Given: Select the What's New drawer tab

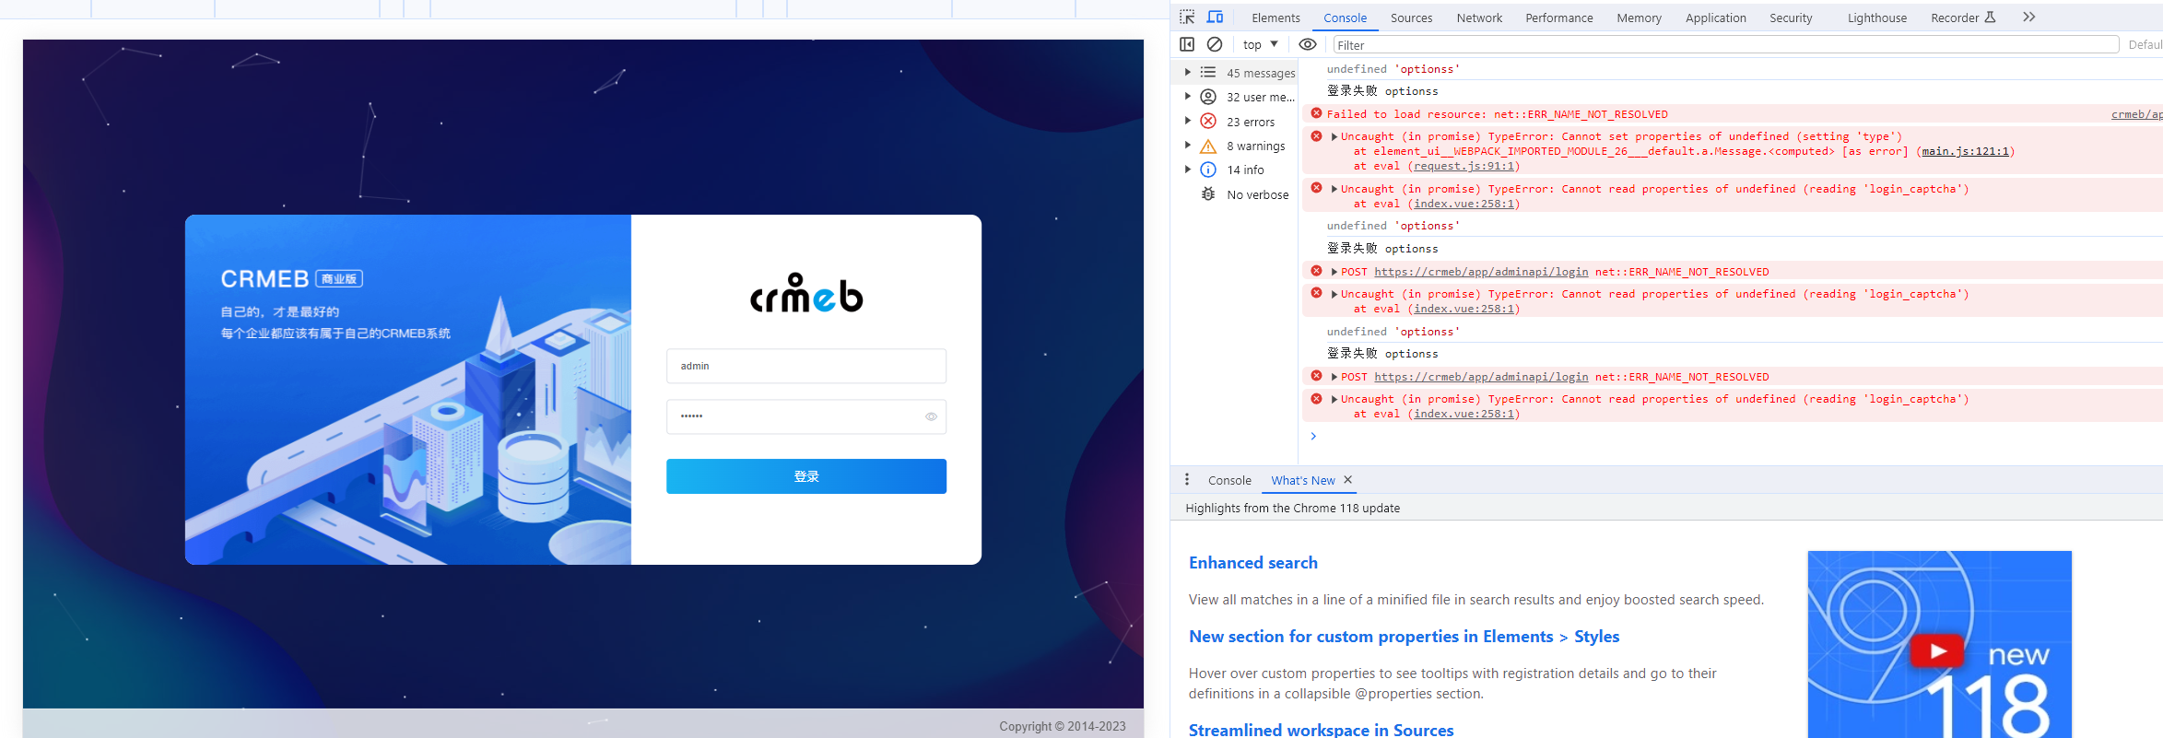Looking at the screenshot, I should pos(1302,480).
